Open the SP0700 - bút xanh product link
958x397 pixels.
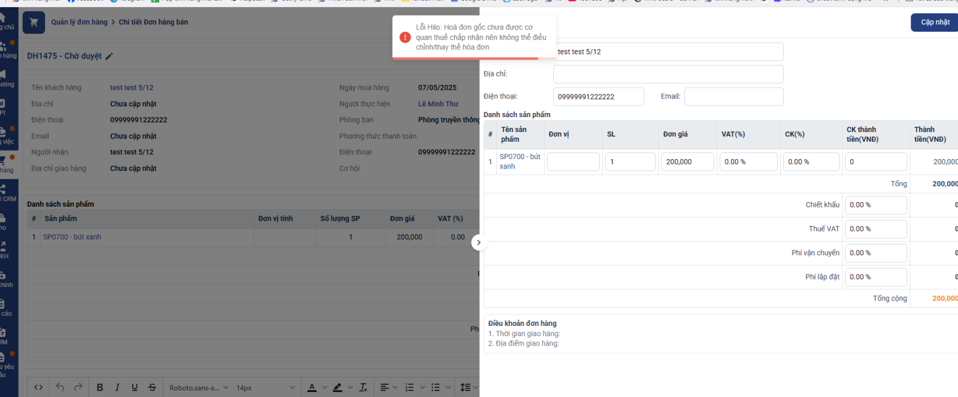click(x=72, y=237)
